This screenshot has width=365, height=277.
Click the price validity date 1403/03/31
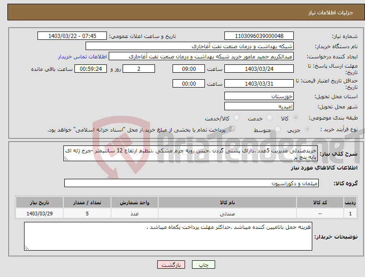click(259, 83)
